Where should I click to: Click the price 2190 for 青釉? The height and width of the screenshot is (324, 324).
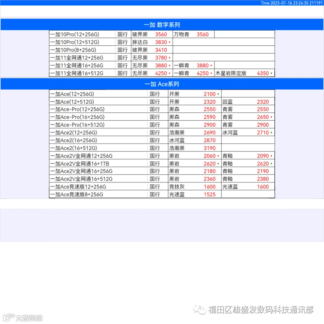[x=263, y=171]
